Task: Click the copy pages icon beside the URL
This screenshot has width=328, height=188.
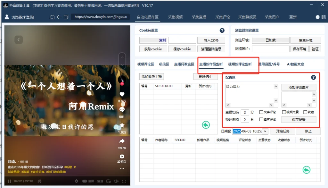Action: (x=66, y=17)
